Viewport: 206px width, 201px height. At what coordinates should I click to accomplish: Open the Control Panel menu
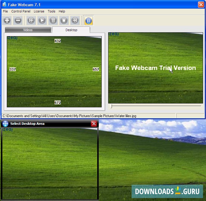tap(21, 11)
